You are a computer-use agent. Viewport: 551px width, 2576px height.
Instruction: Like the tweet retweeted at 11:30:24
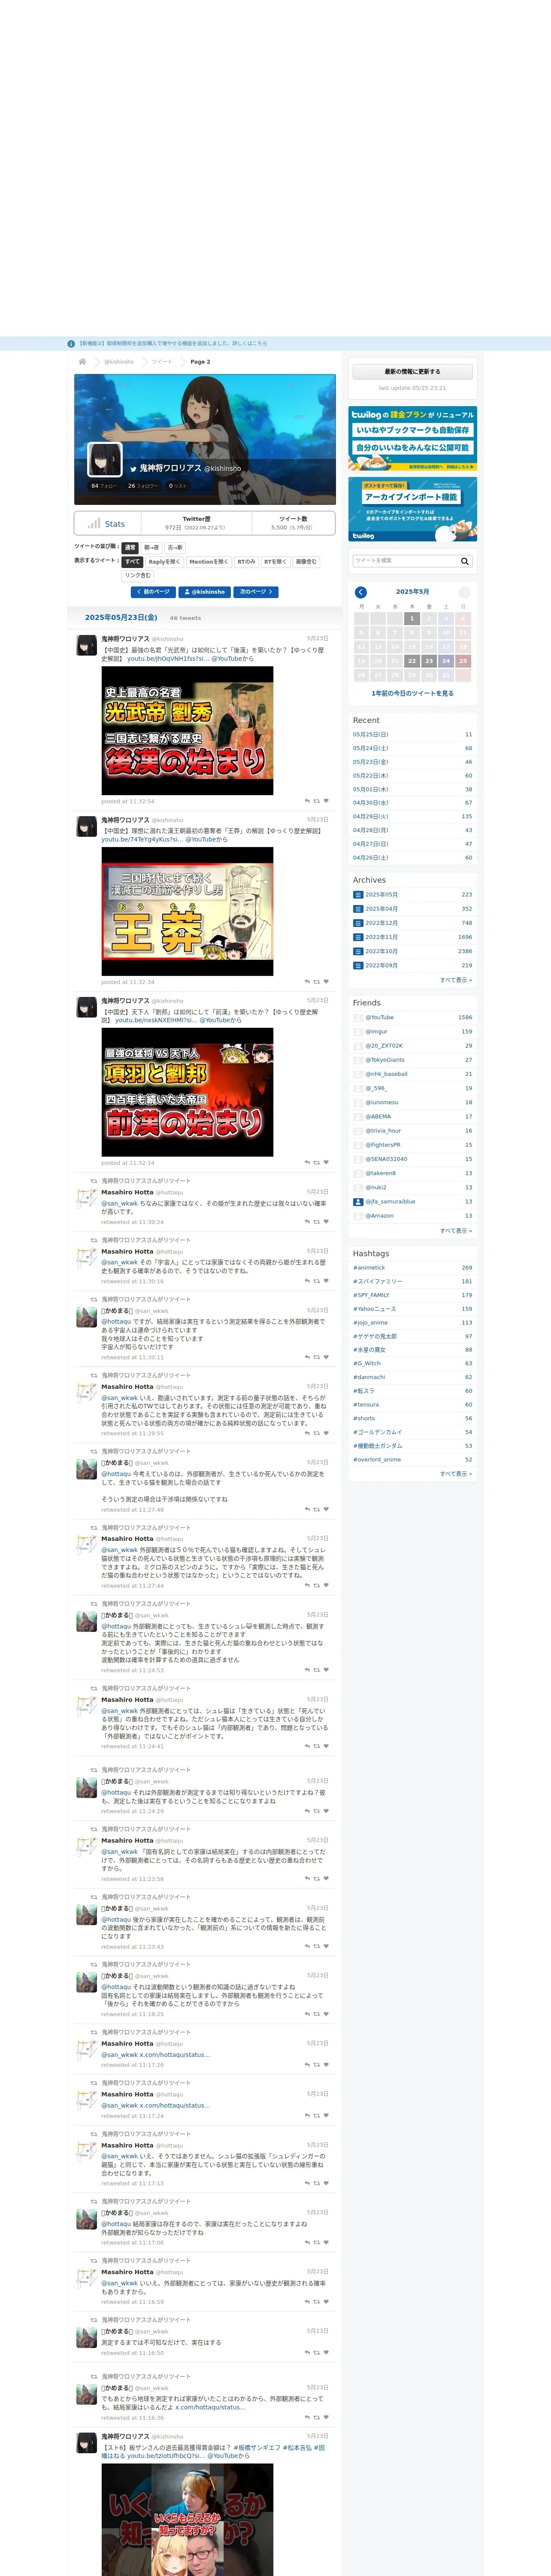(x=326, y=1222)
